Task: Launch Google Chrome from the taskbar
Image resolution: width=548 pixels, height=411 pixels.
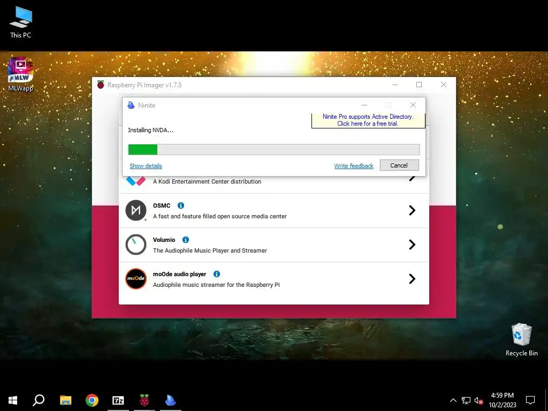Action: click(92, 400)
